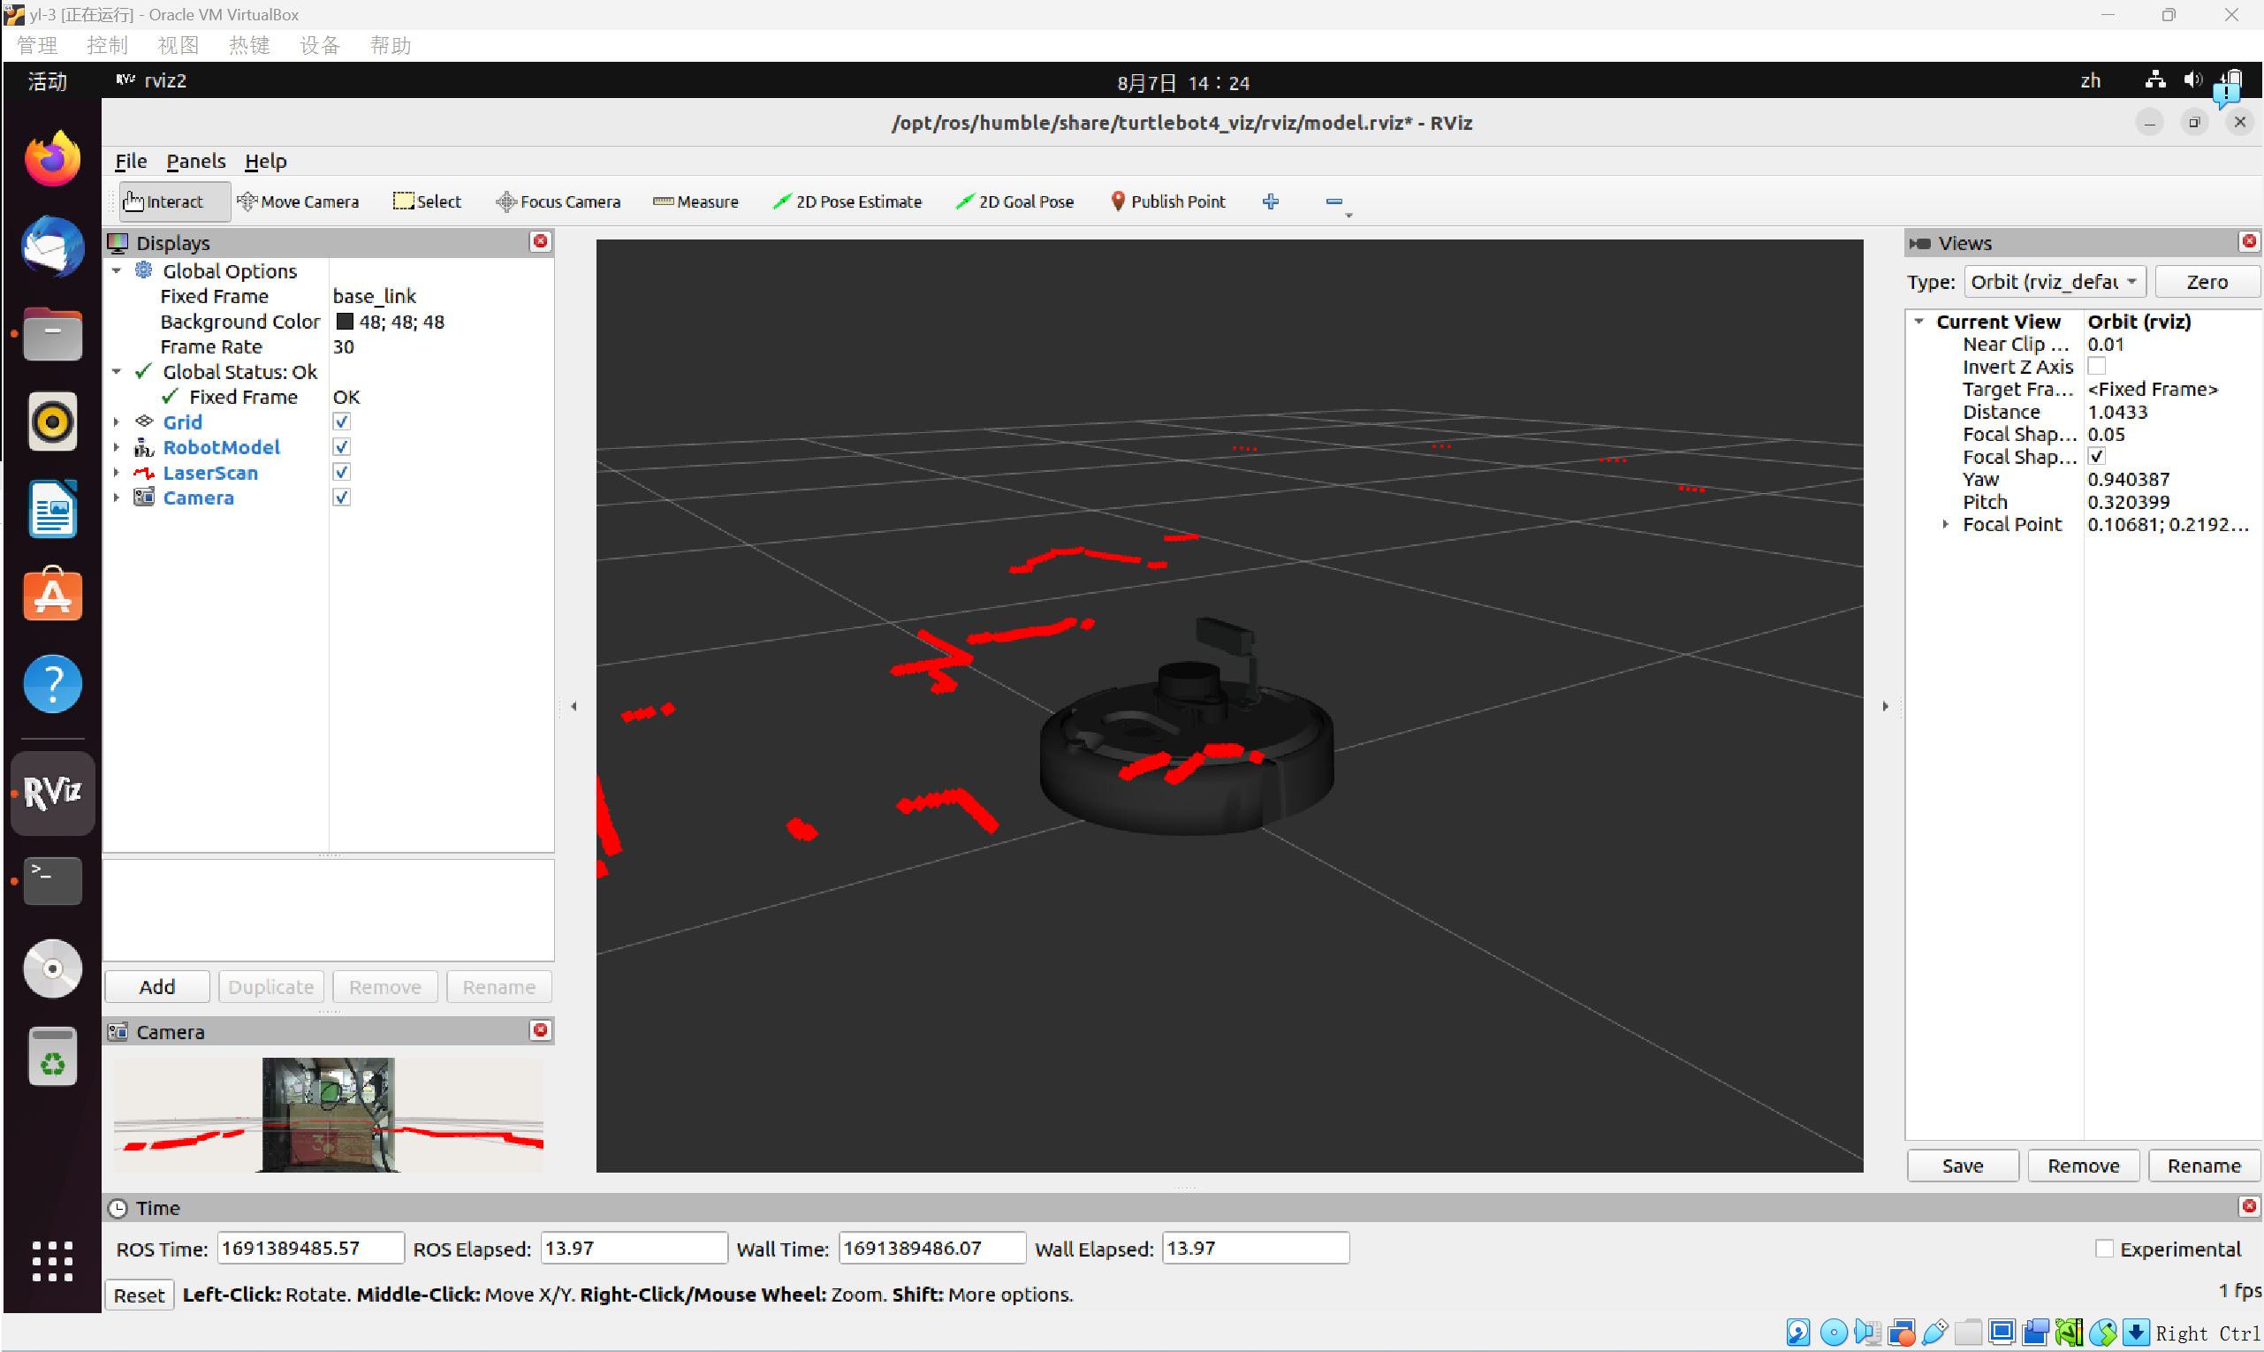Click the Reset time button
Screen dimensions: 2264x1352
click(x=139, y=1295)
